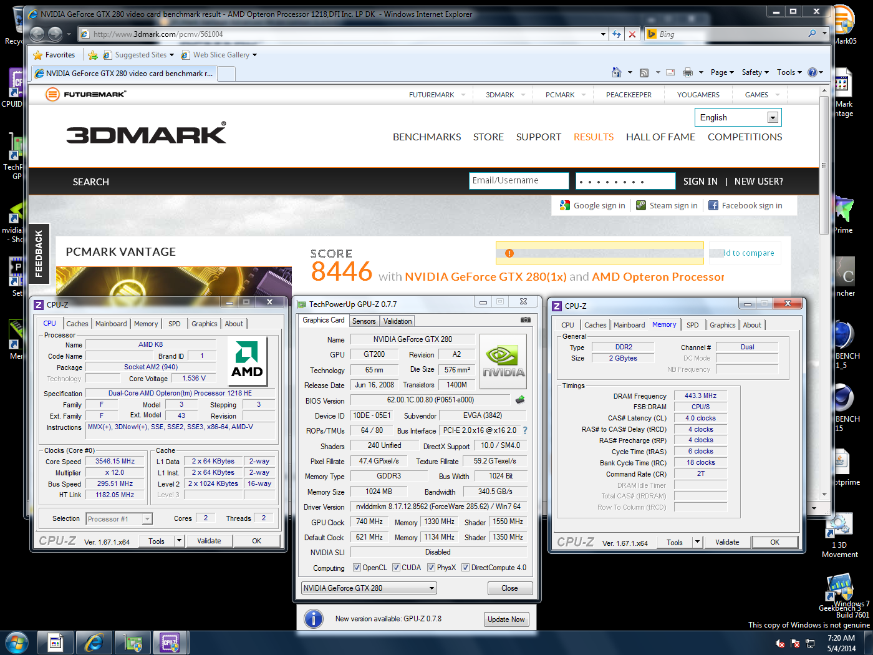The width and height of the screenshot is (873, 655).
Task: Click the Close button in GPU-Z
Action: [509, 588]
